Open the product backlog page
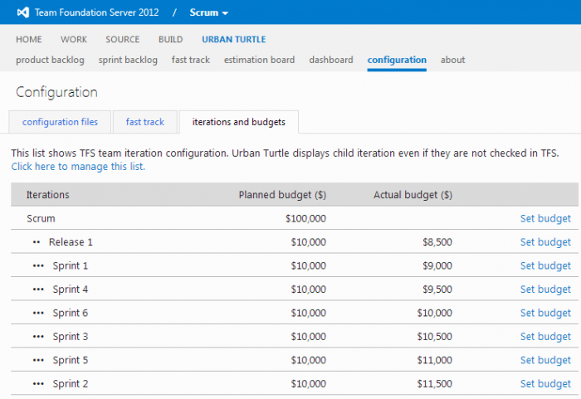The image size is (581, 399). (51, 60)
